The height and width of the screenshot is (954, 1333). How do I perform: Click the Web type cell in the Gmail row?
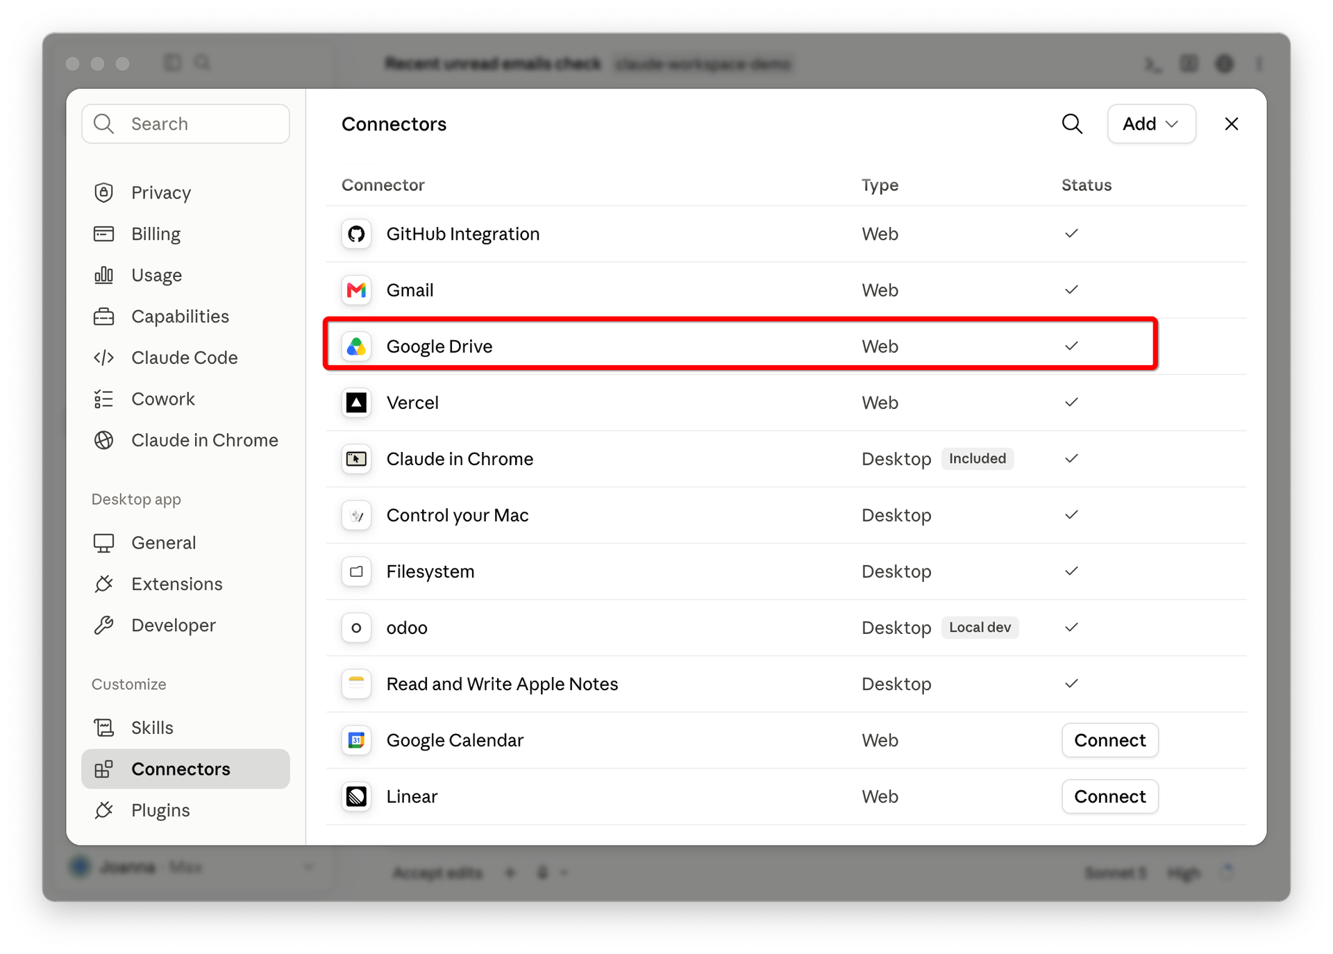(880, 290)
